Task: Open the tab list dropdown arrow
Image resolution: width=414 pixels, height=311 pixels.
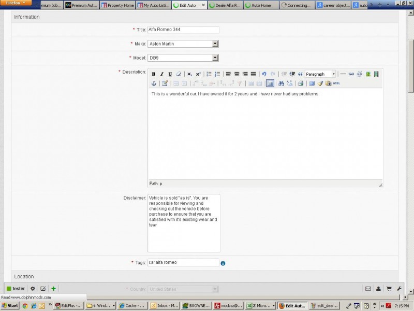Action: [x=388, y=5]
